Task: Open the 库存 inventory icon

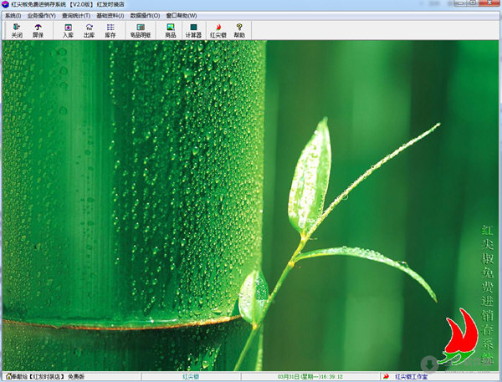Action: coord(110,31)
